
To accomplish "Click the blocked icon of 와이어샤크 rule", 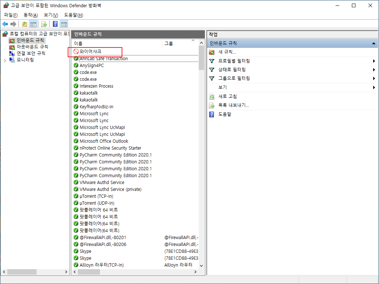I will tap(76, 51).
